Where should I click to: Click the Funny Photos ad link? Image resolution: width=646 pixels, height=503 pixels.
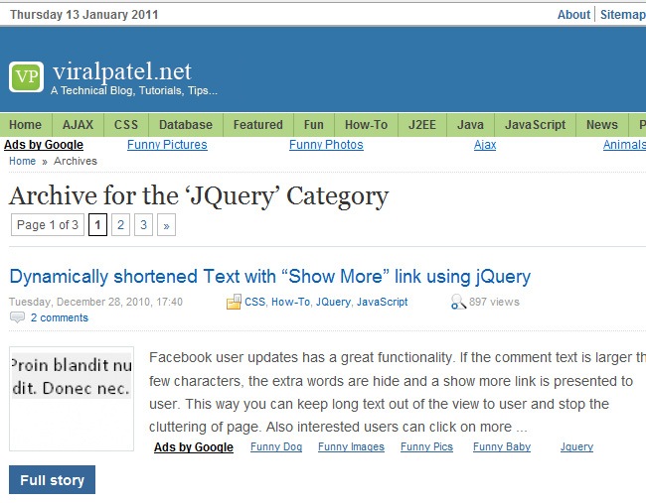[x=326, y=145]
